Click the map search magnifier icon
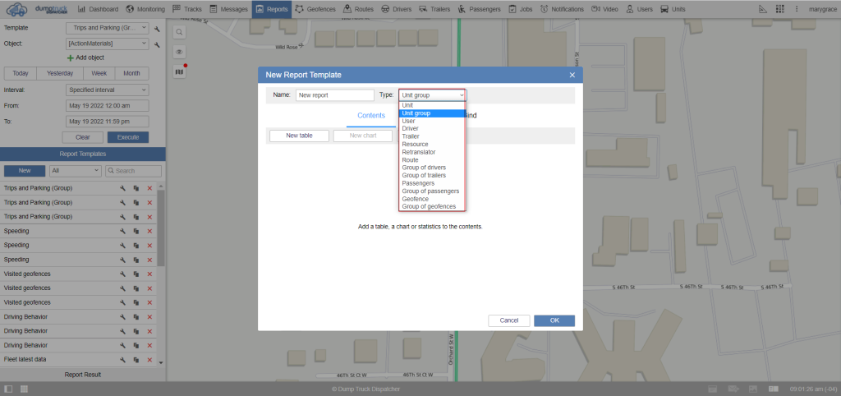Screen dimensions: 841x396 179,31
